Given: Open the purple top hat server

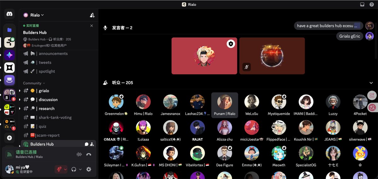Looking at the screenshot, I should (x=9, y=81).
